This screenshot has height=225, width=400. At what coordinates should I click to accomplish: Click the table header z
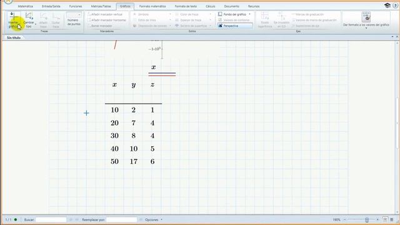pos(152,84)
